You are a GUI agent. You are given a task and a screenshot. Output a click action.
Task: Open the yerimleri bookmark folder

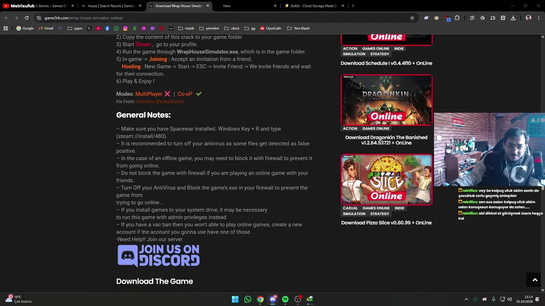point(209,28)
